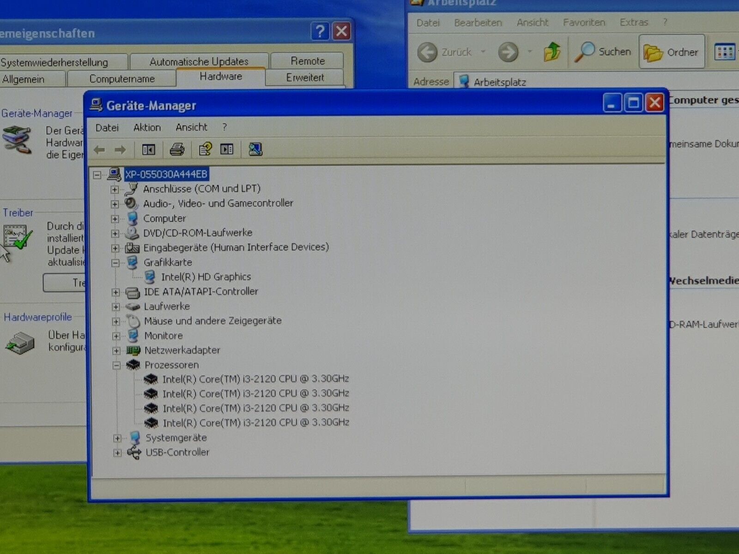
Task: Collapse the Prozessoren tree node
Action: coord(116,365)
